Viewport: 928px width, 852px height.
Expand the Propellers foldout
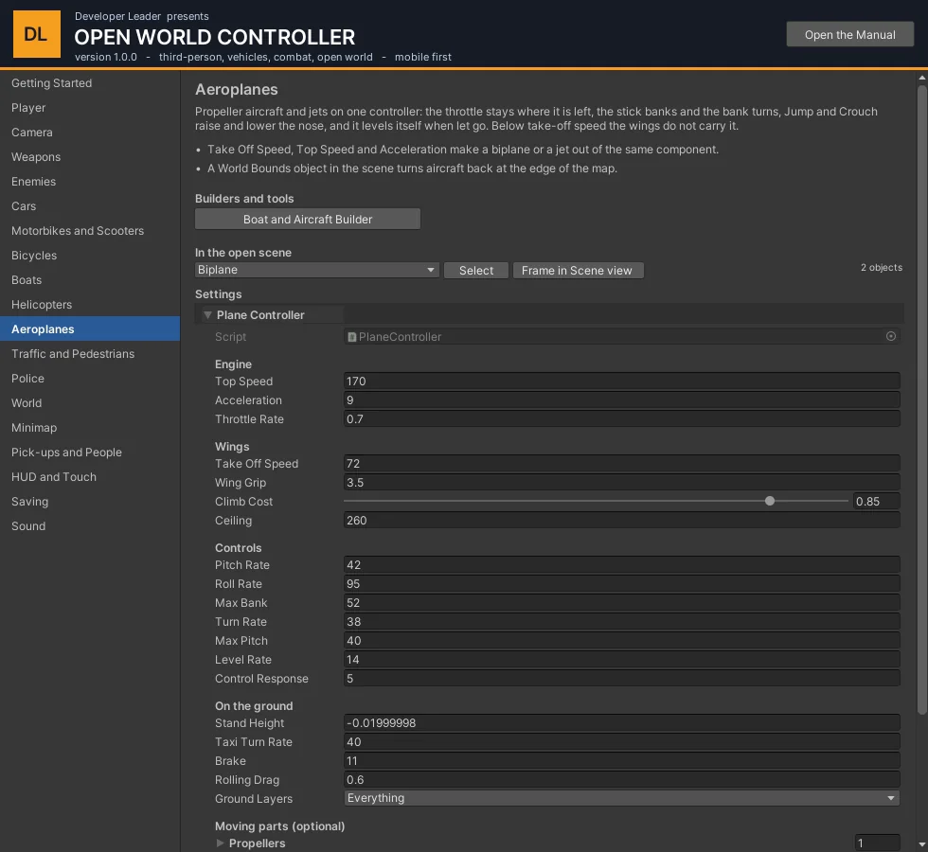coord(220,843)
